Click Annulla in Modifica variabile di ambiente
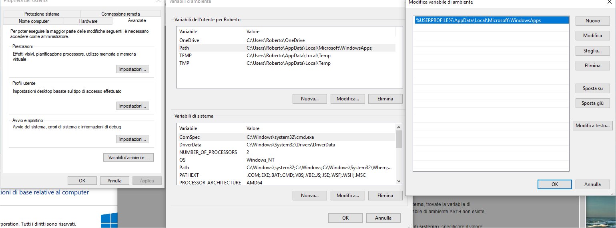 (x=593, y=184)
